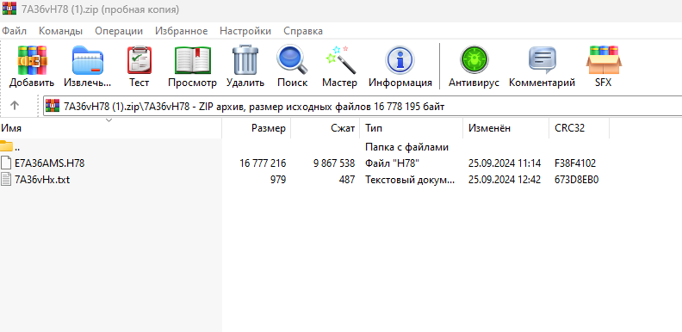The image size is (682, 332).
Task: Click date 25.09.2024 11:14
Action: tap(505, 163)
